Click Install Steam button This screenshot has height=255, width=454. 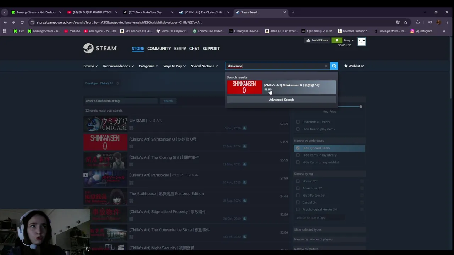[x=317, y=40]
